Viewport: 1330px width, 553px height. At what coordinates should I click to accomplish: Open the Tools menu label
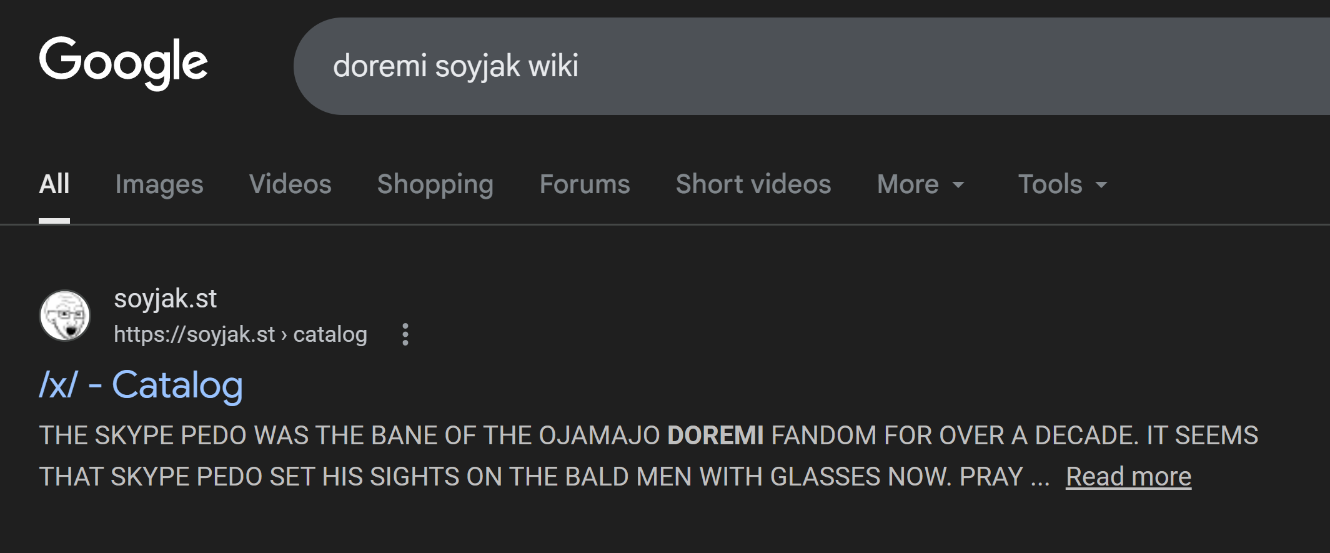(x=1050, y=184)
